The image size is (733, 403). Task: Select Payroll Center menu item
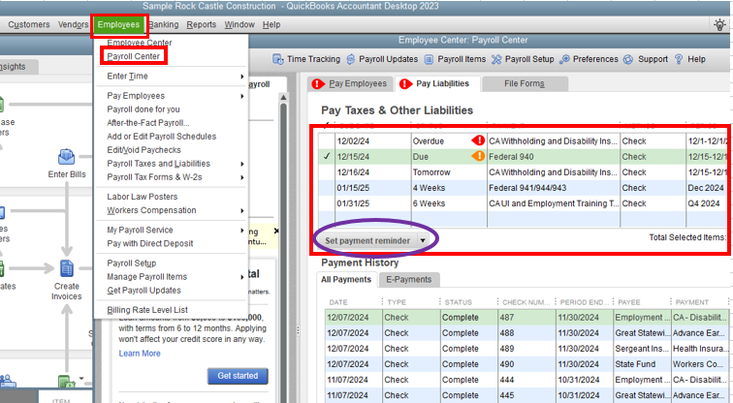click(x=134, y=56)
